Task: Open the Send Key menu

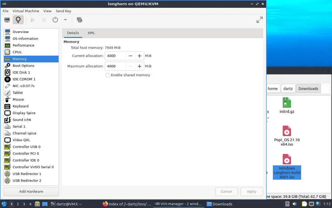Action: click(x=63, y=11)
